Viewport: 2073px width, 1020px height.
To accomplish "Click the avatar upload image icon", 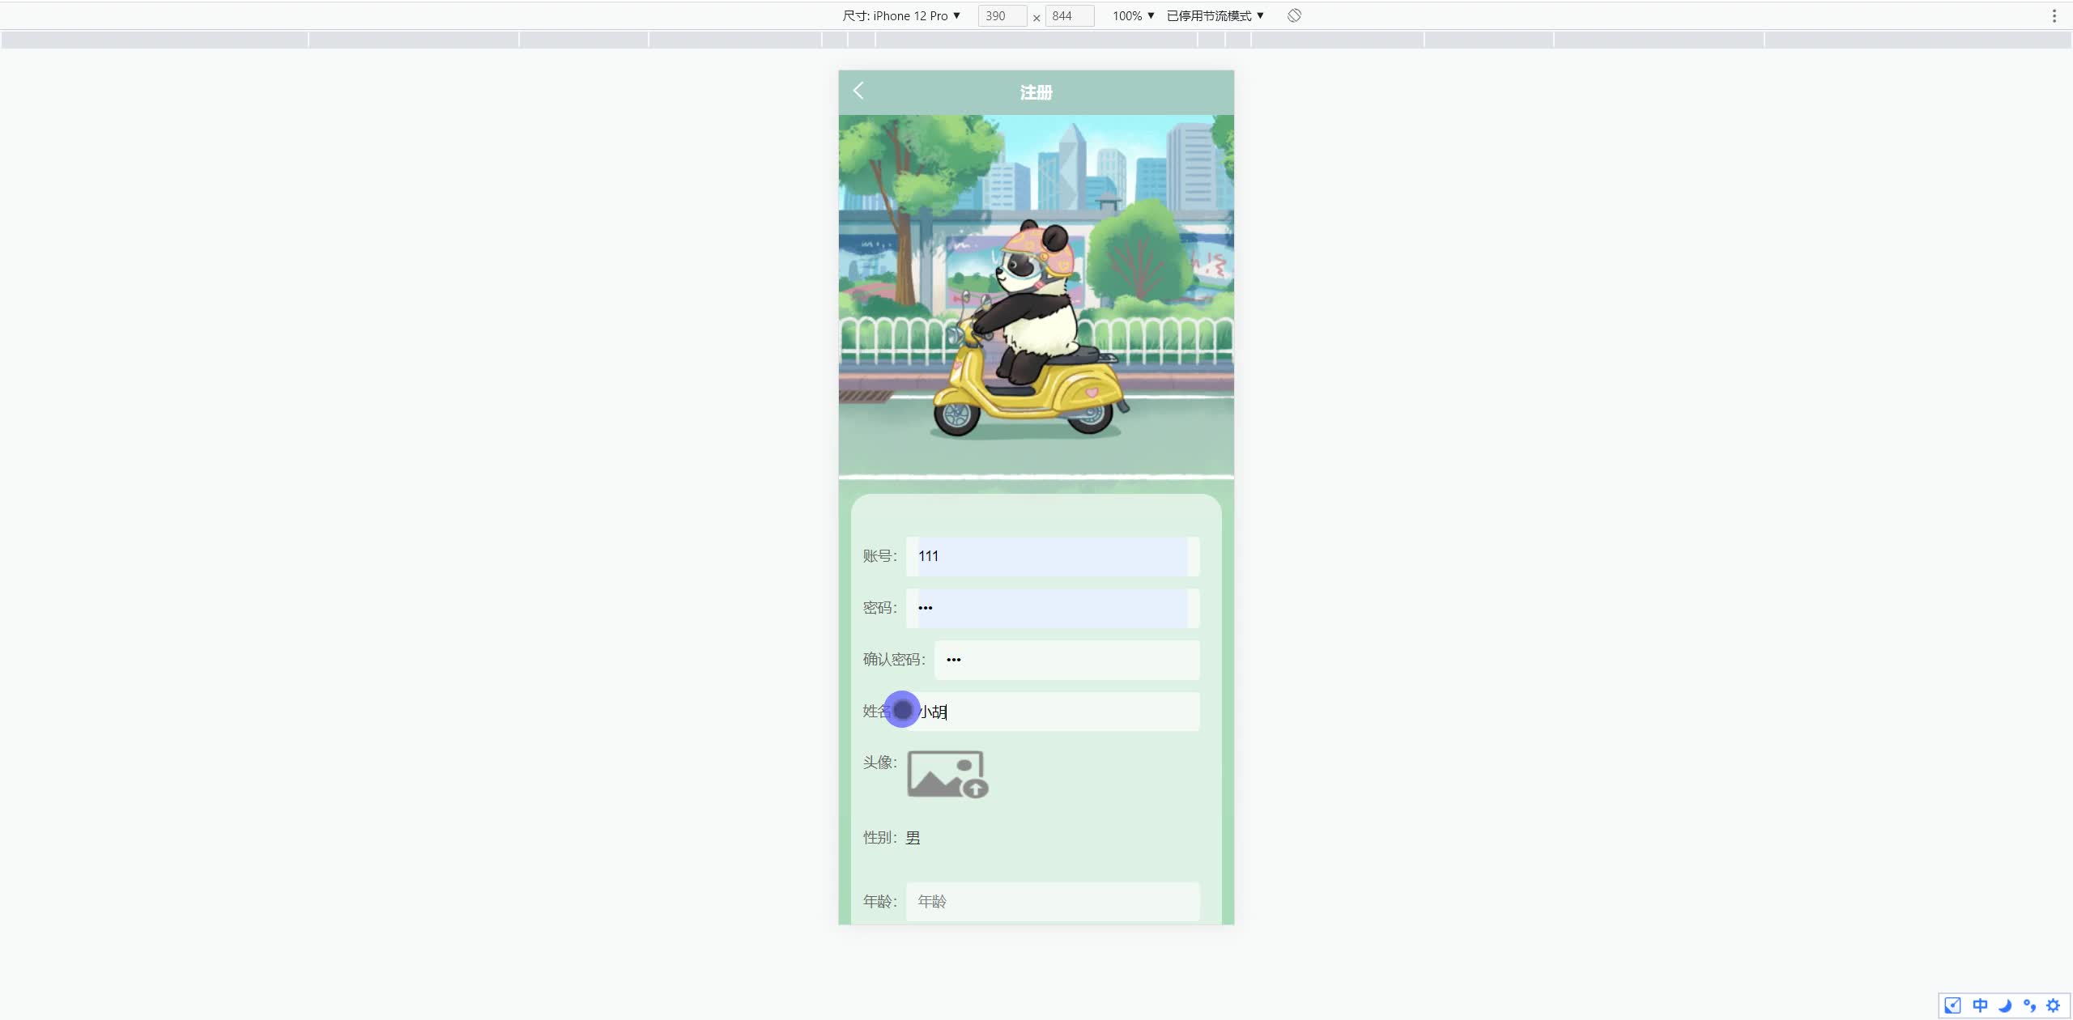I will point(947,774).
